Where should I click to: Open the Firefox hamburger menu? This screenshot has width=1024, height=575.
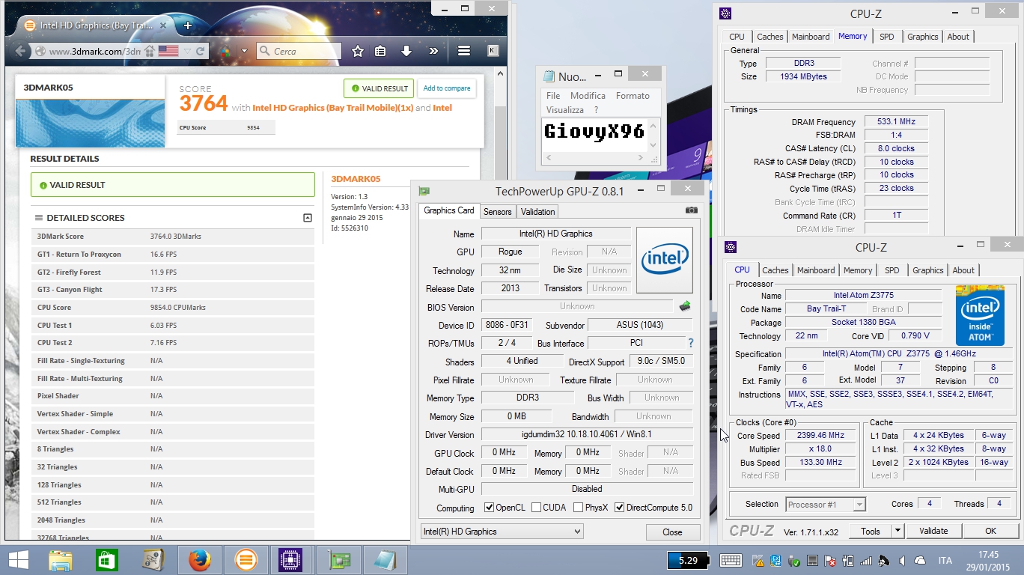point(464,51)
